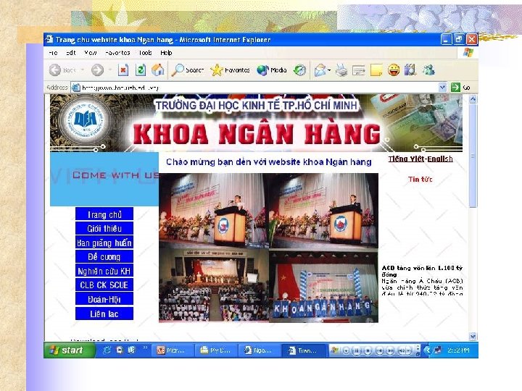Image resolution: width=522 pixels, height=391 pixels.
Task: Click the Research books toolbar icon
Action: tap(410, 70)
